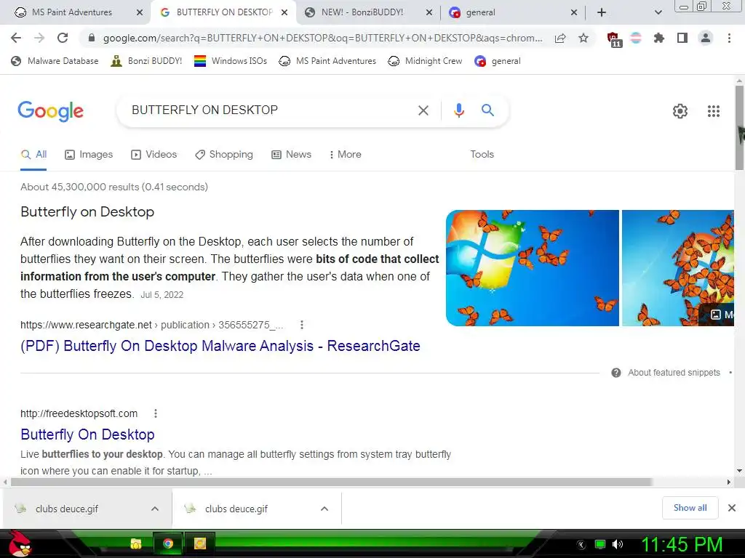
Task: Open the general bookmark
Action: [498, 61]
